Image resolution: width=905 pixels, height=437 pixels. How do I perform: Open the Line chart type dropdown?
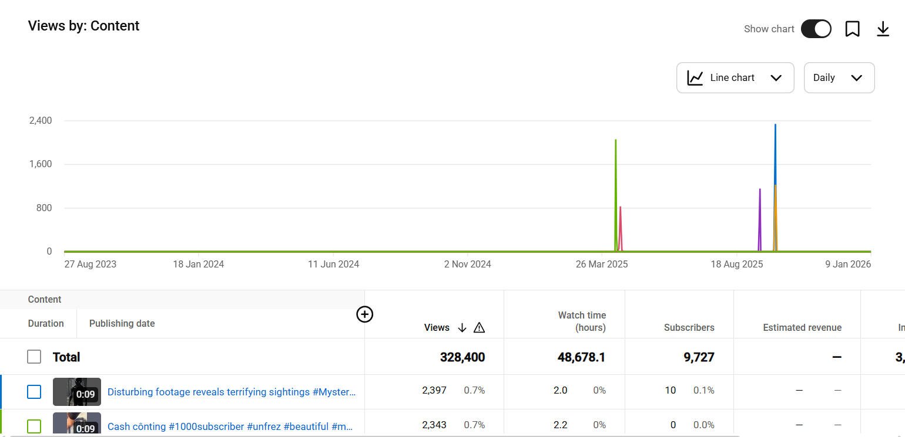pos(735,78)
